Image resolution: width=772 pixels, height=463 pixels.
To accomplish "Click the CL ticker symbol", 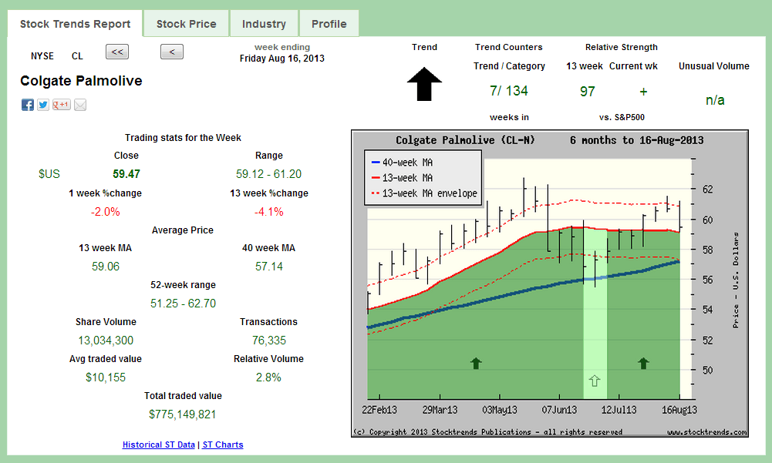I will [77, 56].
